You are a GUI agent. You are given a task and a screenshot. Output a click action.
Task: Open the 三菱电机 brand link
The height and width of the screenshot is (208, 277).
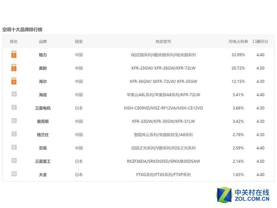tap(43, 108)
